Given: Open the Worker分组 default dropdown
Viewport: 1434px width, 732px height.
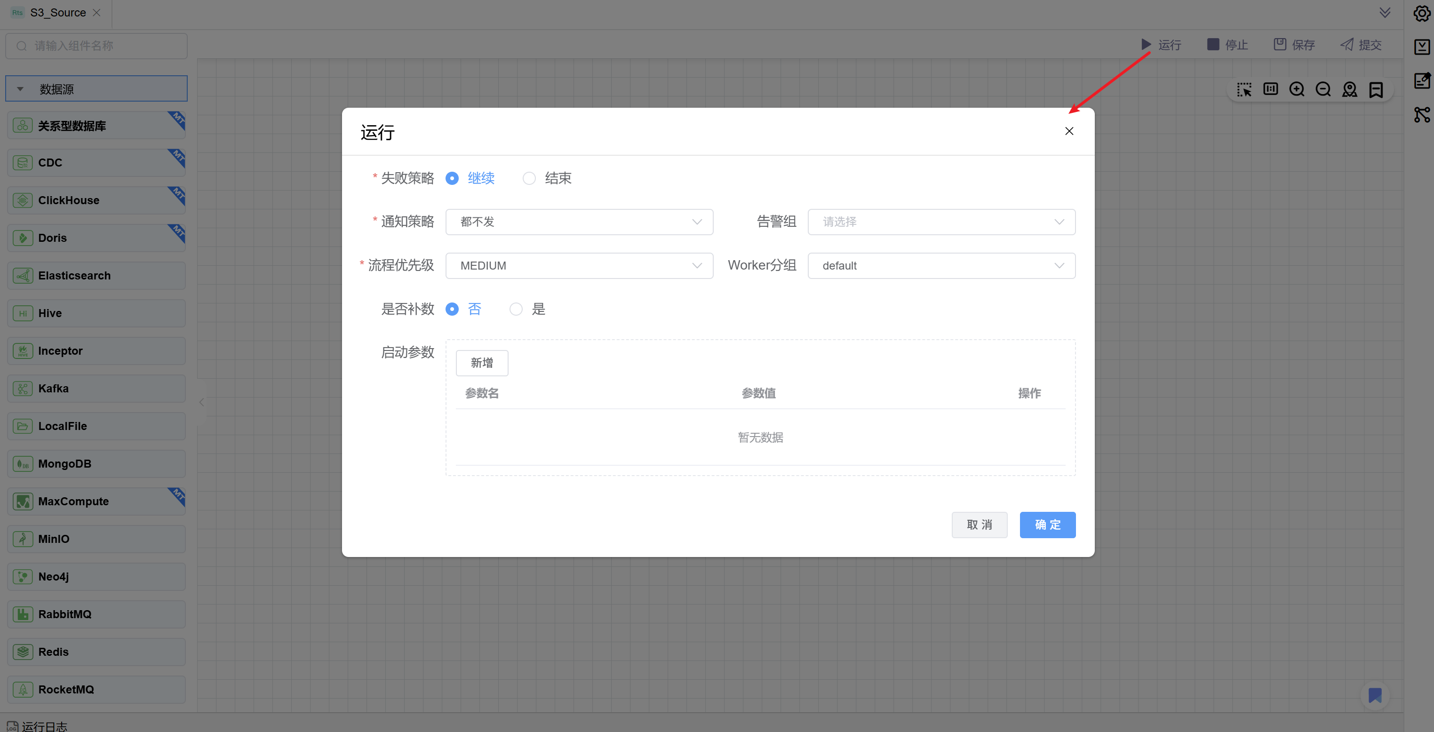Looking at the screenshot, I should point(941,265).
